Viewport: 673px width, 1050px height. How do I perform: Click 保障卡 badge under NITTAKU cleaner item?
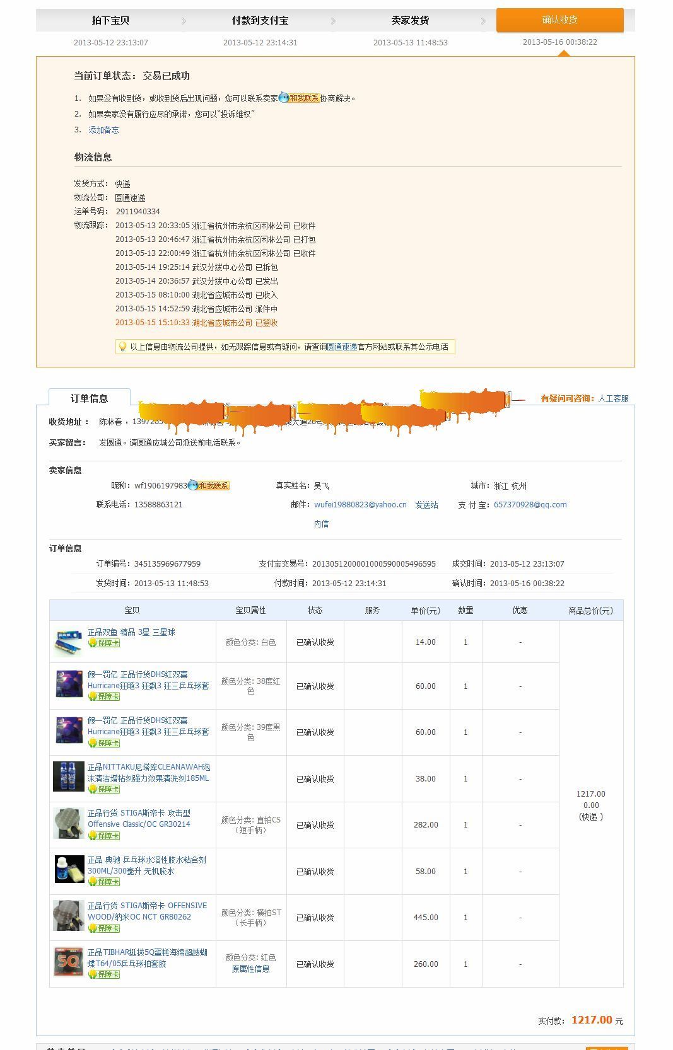pyautogui.click(x=104, y=789)
